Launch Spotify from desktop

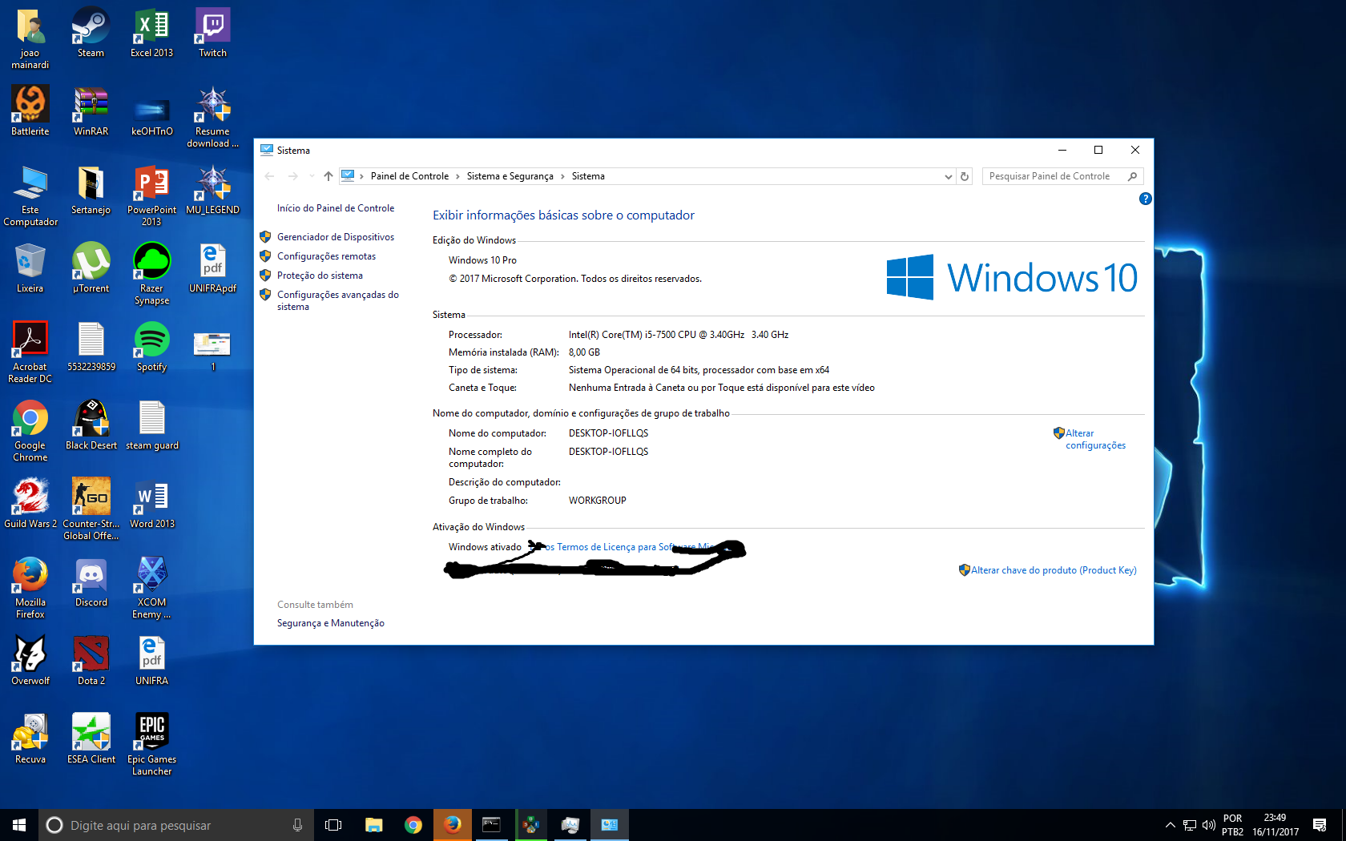[x=151, y=347]
